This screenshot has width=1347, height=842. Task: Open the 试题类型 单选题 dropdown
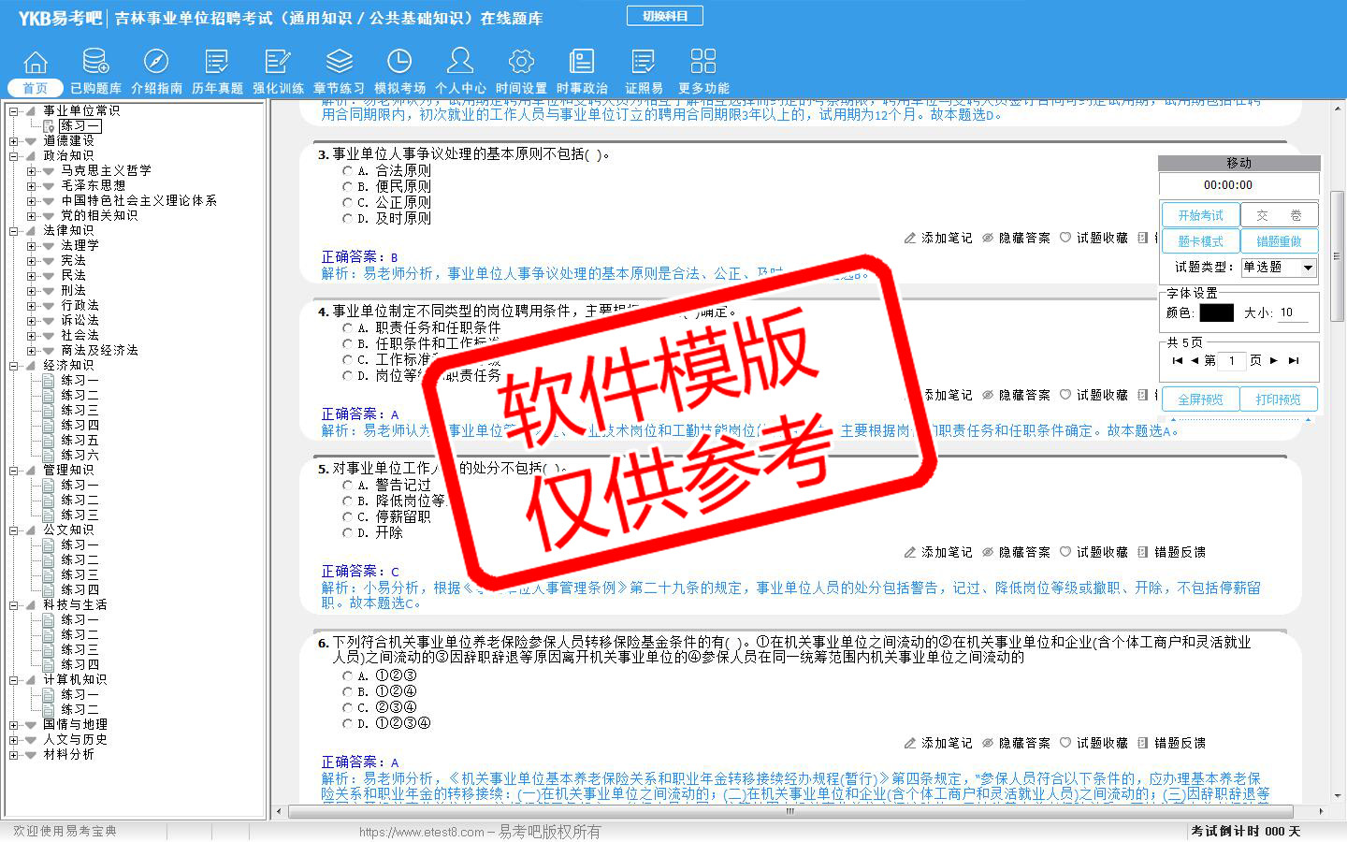pos(1308,268)
